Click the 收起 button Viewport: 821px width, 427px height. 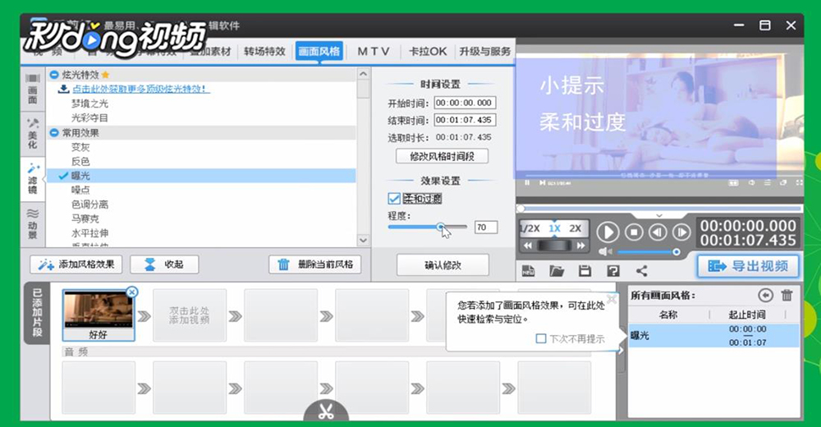click(164, 264)
